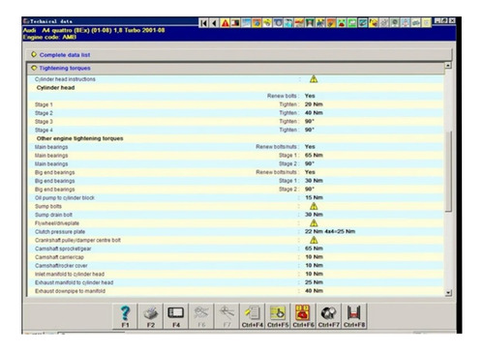Select the 'Camshaft sprocket/gear' row label
This screenshot has height=351, width=484.
click(x=63, y=249)
